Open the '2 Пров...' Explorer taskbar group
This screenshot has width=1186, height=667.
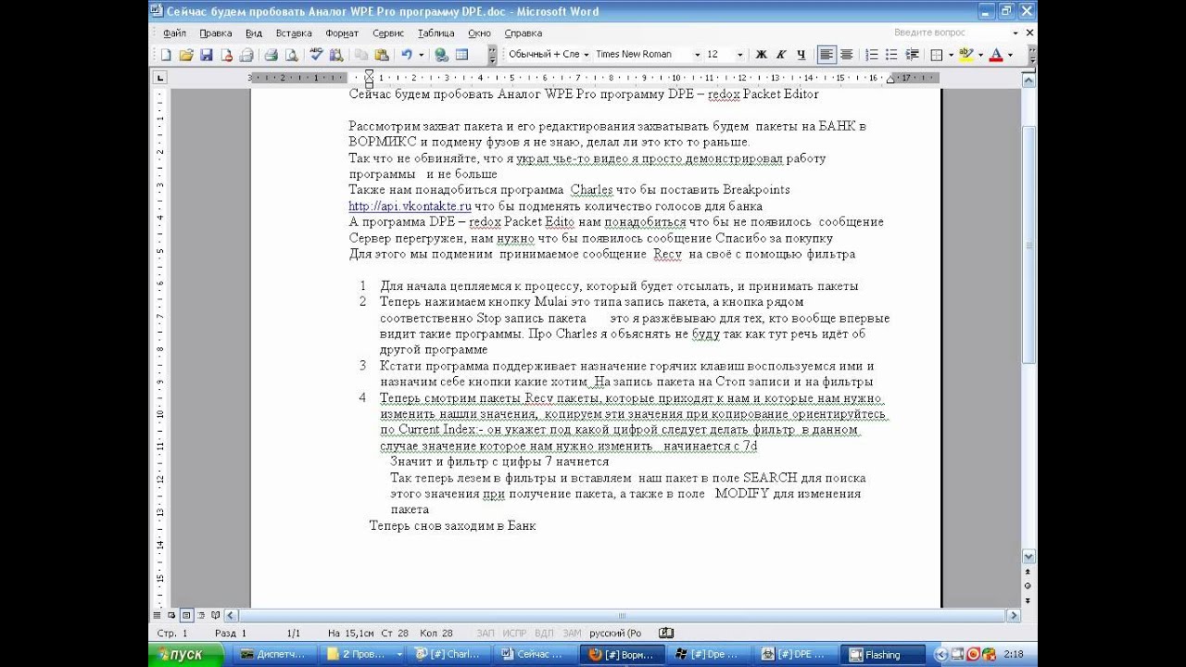click(364, 654)
